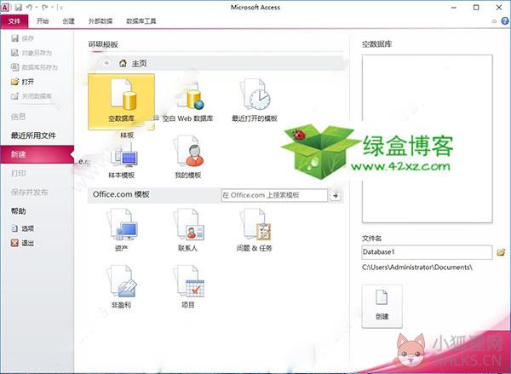
Task: Open 选项 Options in backstage menu
Action: (22, 228)
